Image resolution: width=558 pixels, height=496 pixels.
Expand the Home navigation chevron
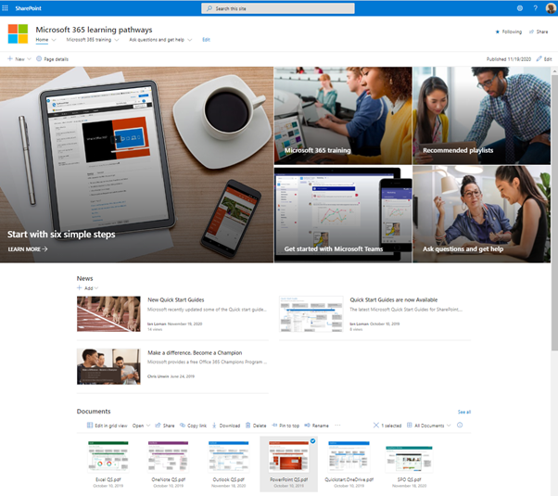(54, 40)
